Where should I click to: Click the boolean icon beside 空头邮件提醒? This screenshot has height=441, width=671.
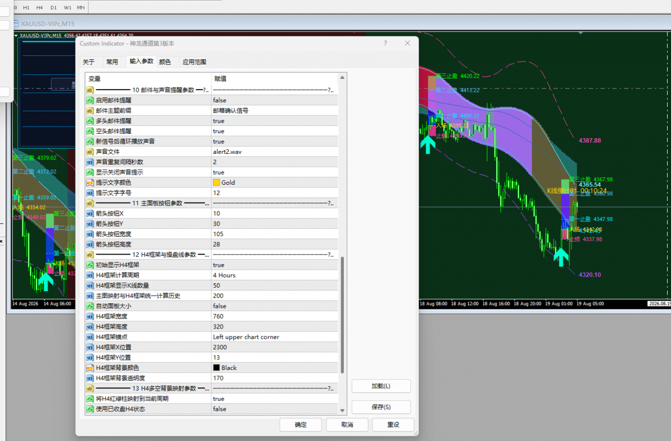tap(90, 131)
